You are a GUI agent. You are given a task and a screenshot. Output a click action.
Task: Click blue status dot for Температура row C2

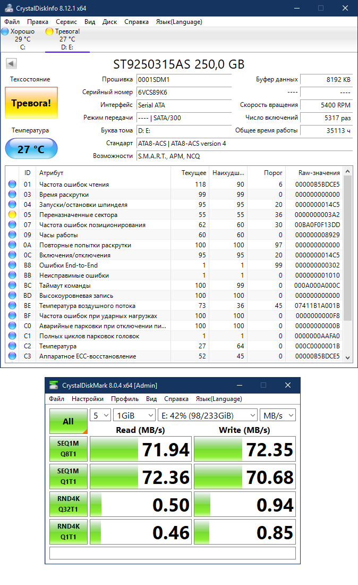click(x=12, y=346)
